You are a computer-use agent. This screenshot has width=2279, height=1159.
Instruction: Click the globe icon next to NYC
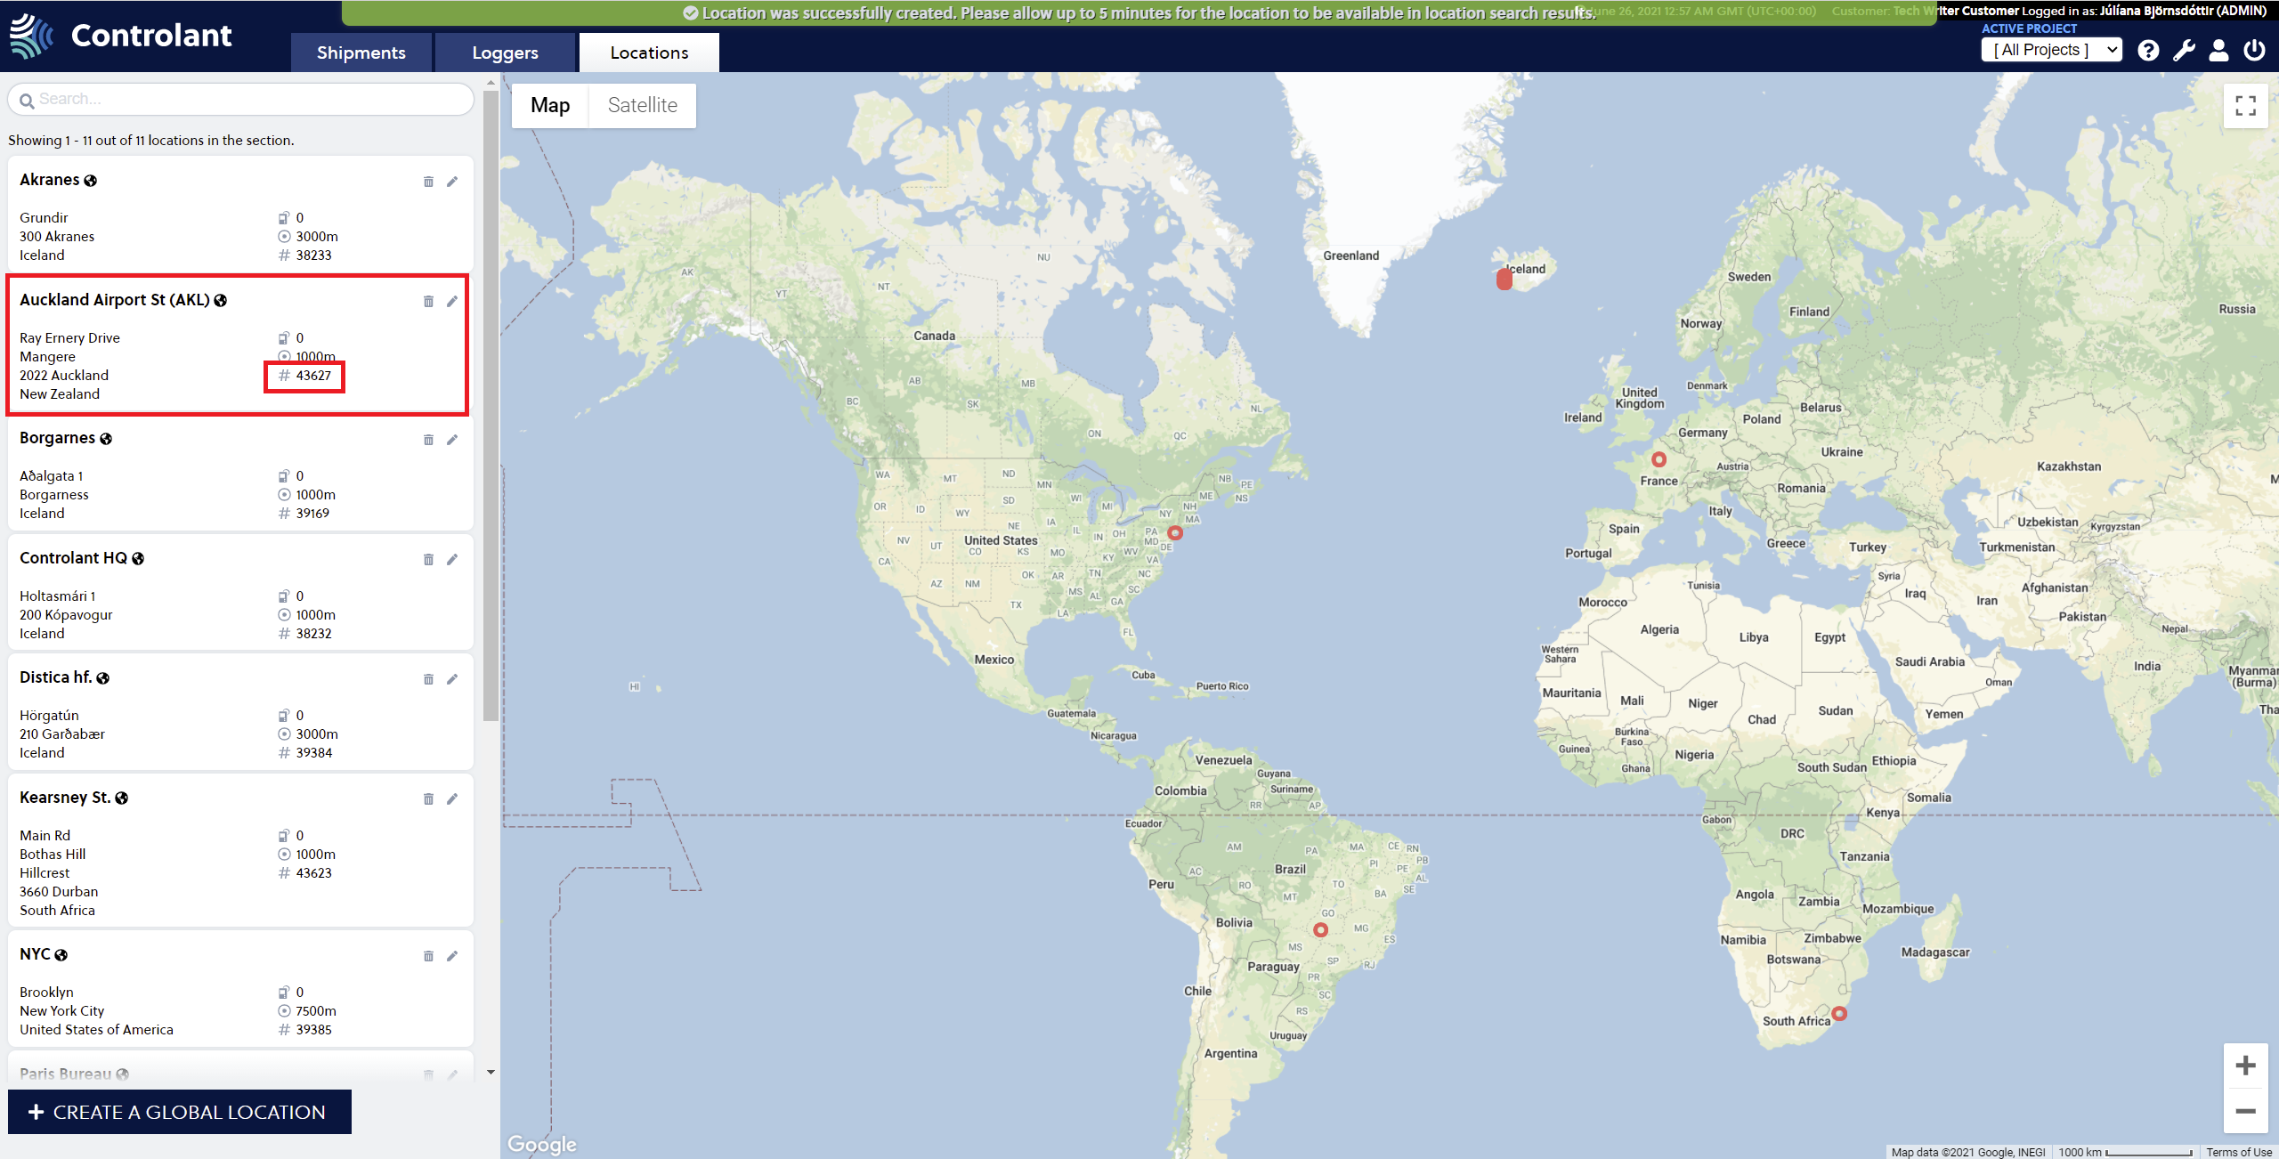point(61,955)
